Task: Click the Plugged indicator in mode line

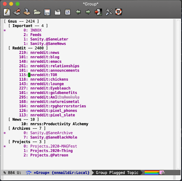Action: pyautogui.click(x=117, y=173)
